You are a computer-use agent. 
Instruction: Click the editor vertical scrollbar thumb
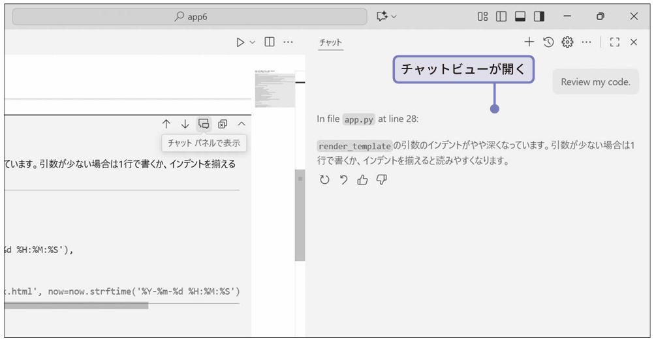(x=300, y=215)
